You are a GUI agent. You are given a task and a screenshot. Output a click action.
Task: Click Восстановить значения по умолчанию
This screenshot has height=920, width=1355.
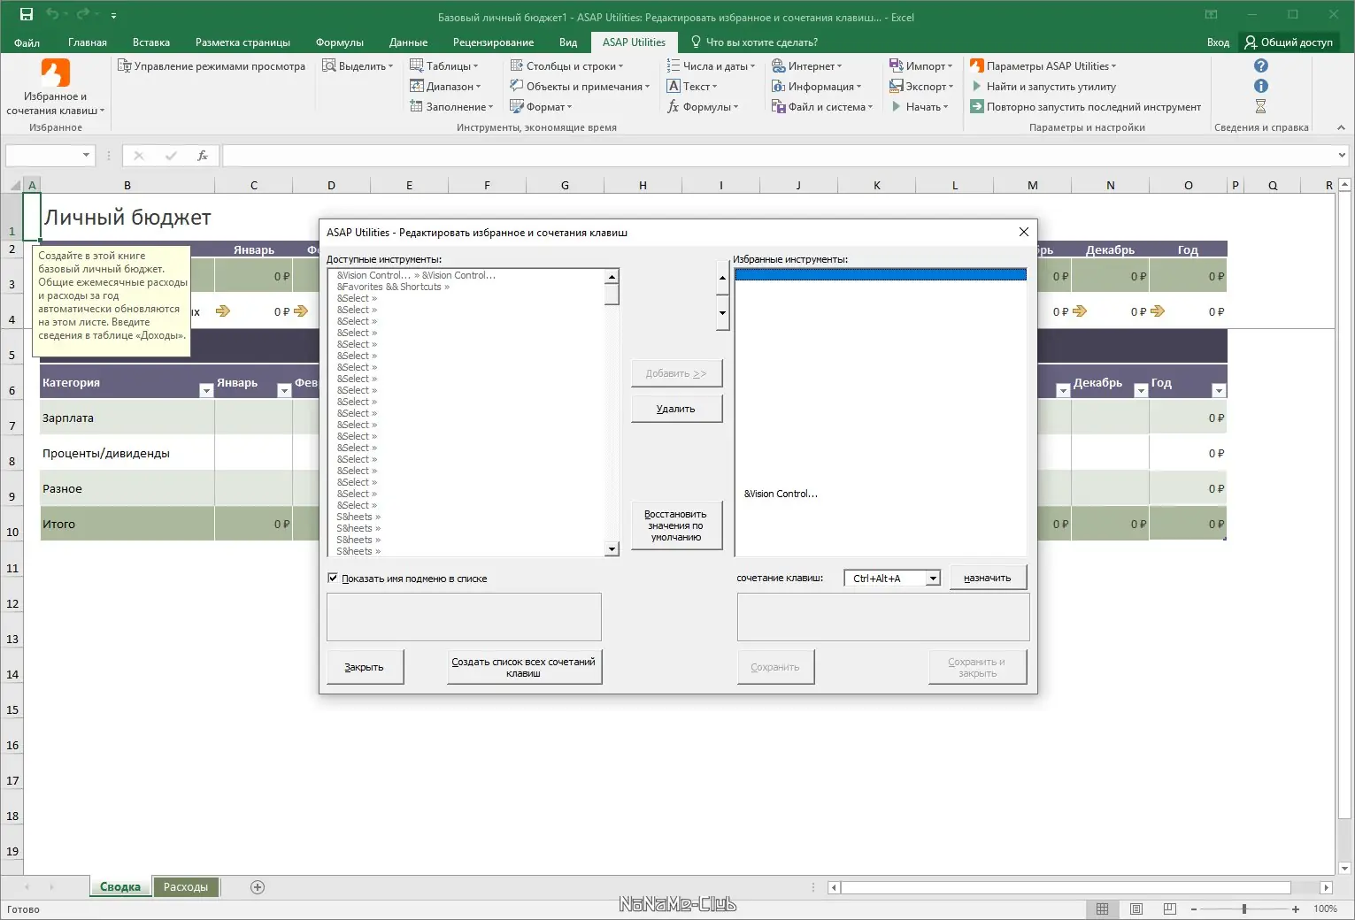coord(675,525)
